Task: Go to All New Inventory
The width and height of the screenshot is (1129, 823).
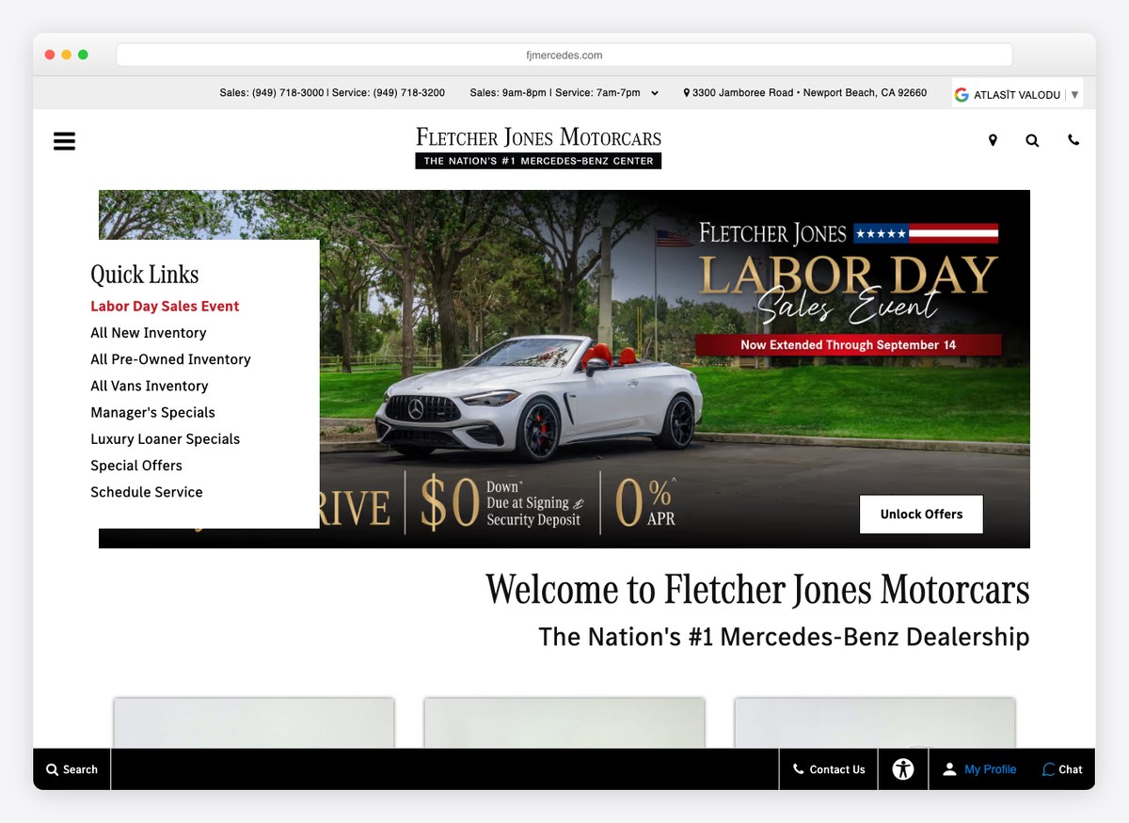Action: [149, 333]
